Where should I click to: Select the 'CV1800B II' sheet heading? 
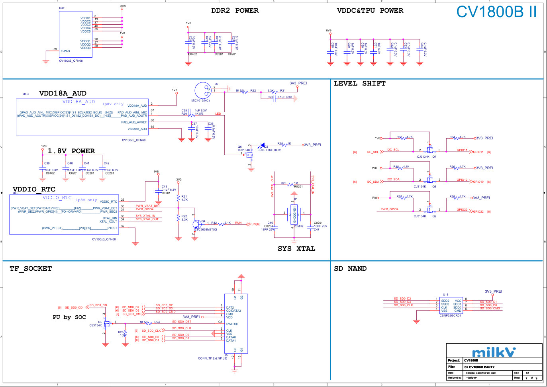click(496, 12)
